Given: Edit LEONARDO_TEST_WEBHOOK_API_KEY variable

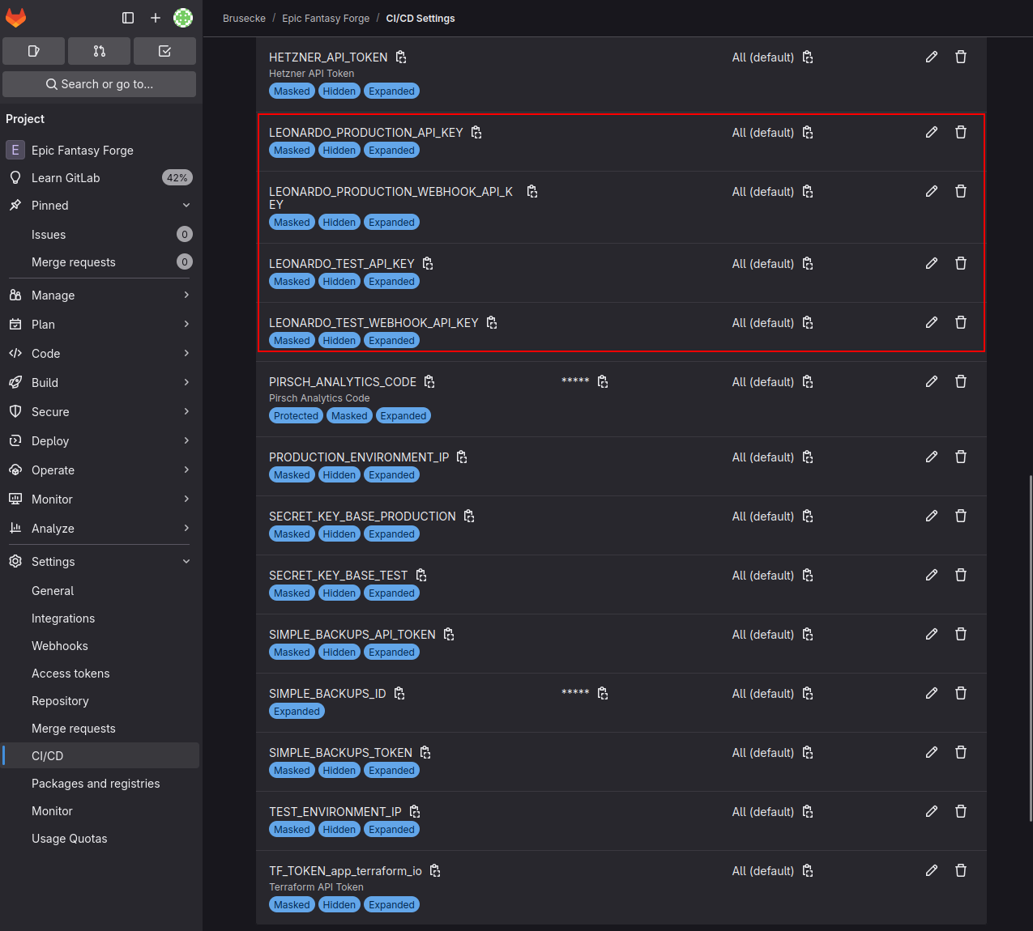Looking at the screenshot, I should click(x=932, y=322).
